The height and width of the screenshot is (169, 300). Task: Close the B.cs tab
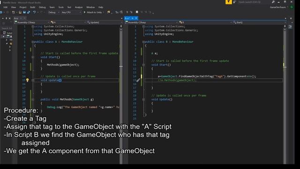pos(136,18)
